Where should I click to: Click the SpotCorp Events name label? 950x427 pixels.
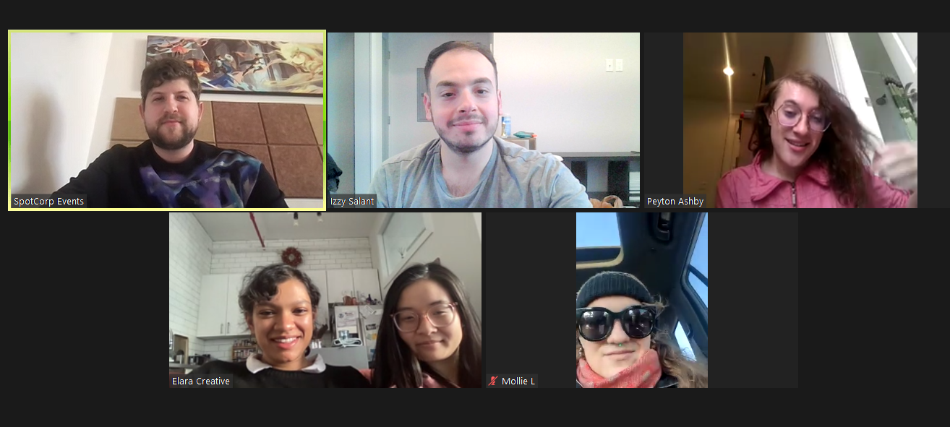49,202
